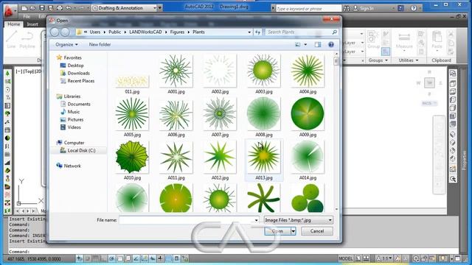This screenshot has height=265, width=472.
Task: Click LANDWorksCAD in the breadcrumb path
Action: click(x=145, y=32)
